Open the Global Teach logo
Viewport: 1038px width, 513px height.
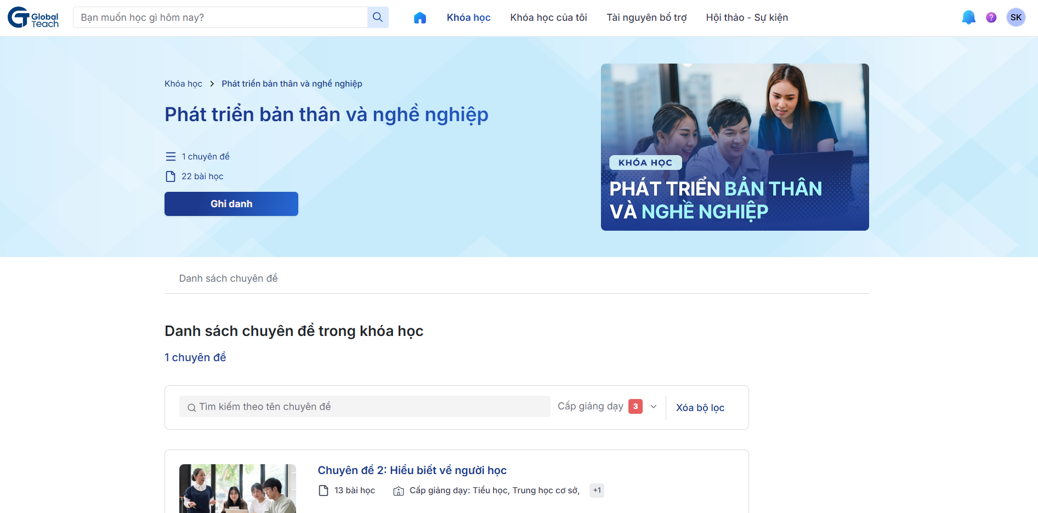tap(32, 17)
